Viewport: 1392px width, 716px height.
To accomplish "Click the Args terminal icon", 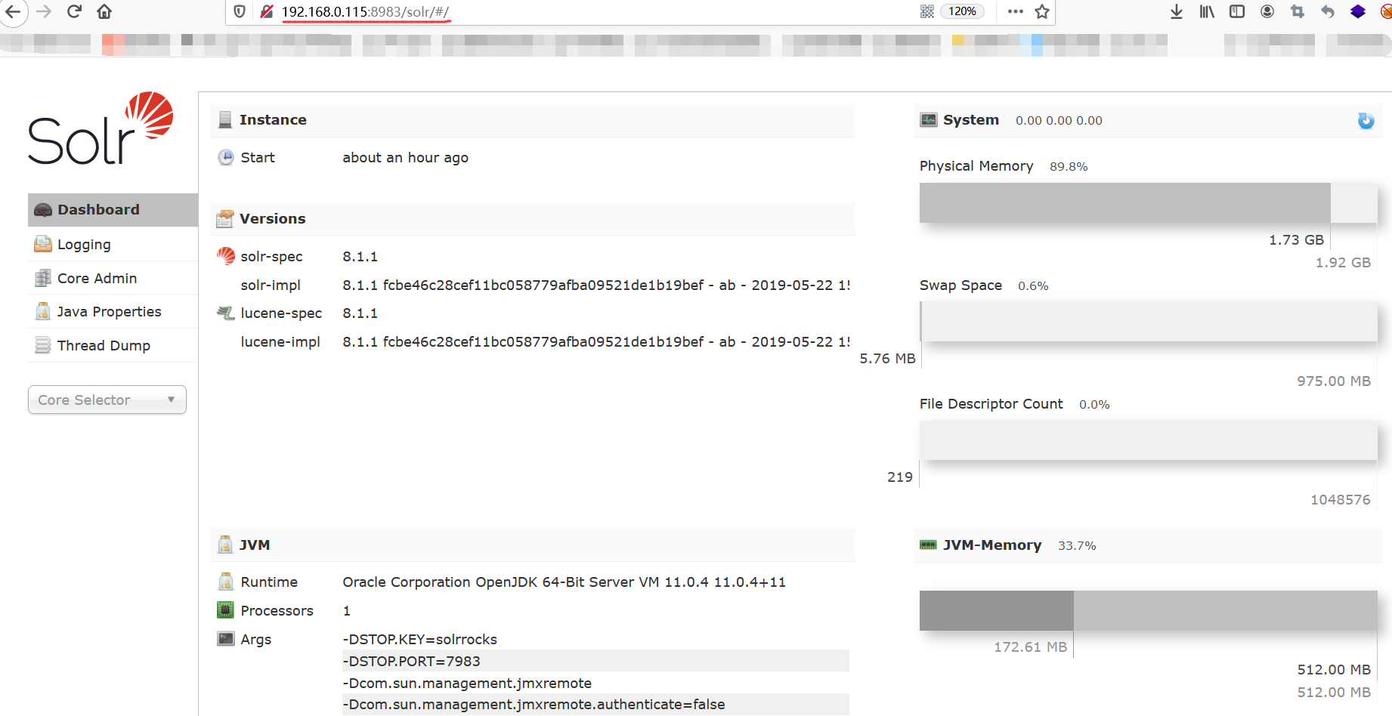I will point(225,639).
